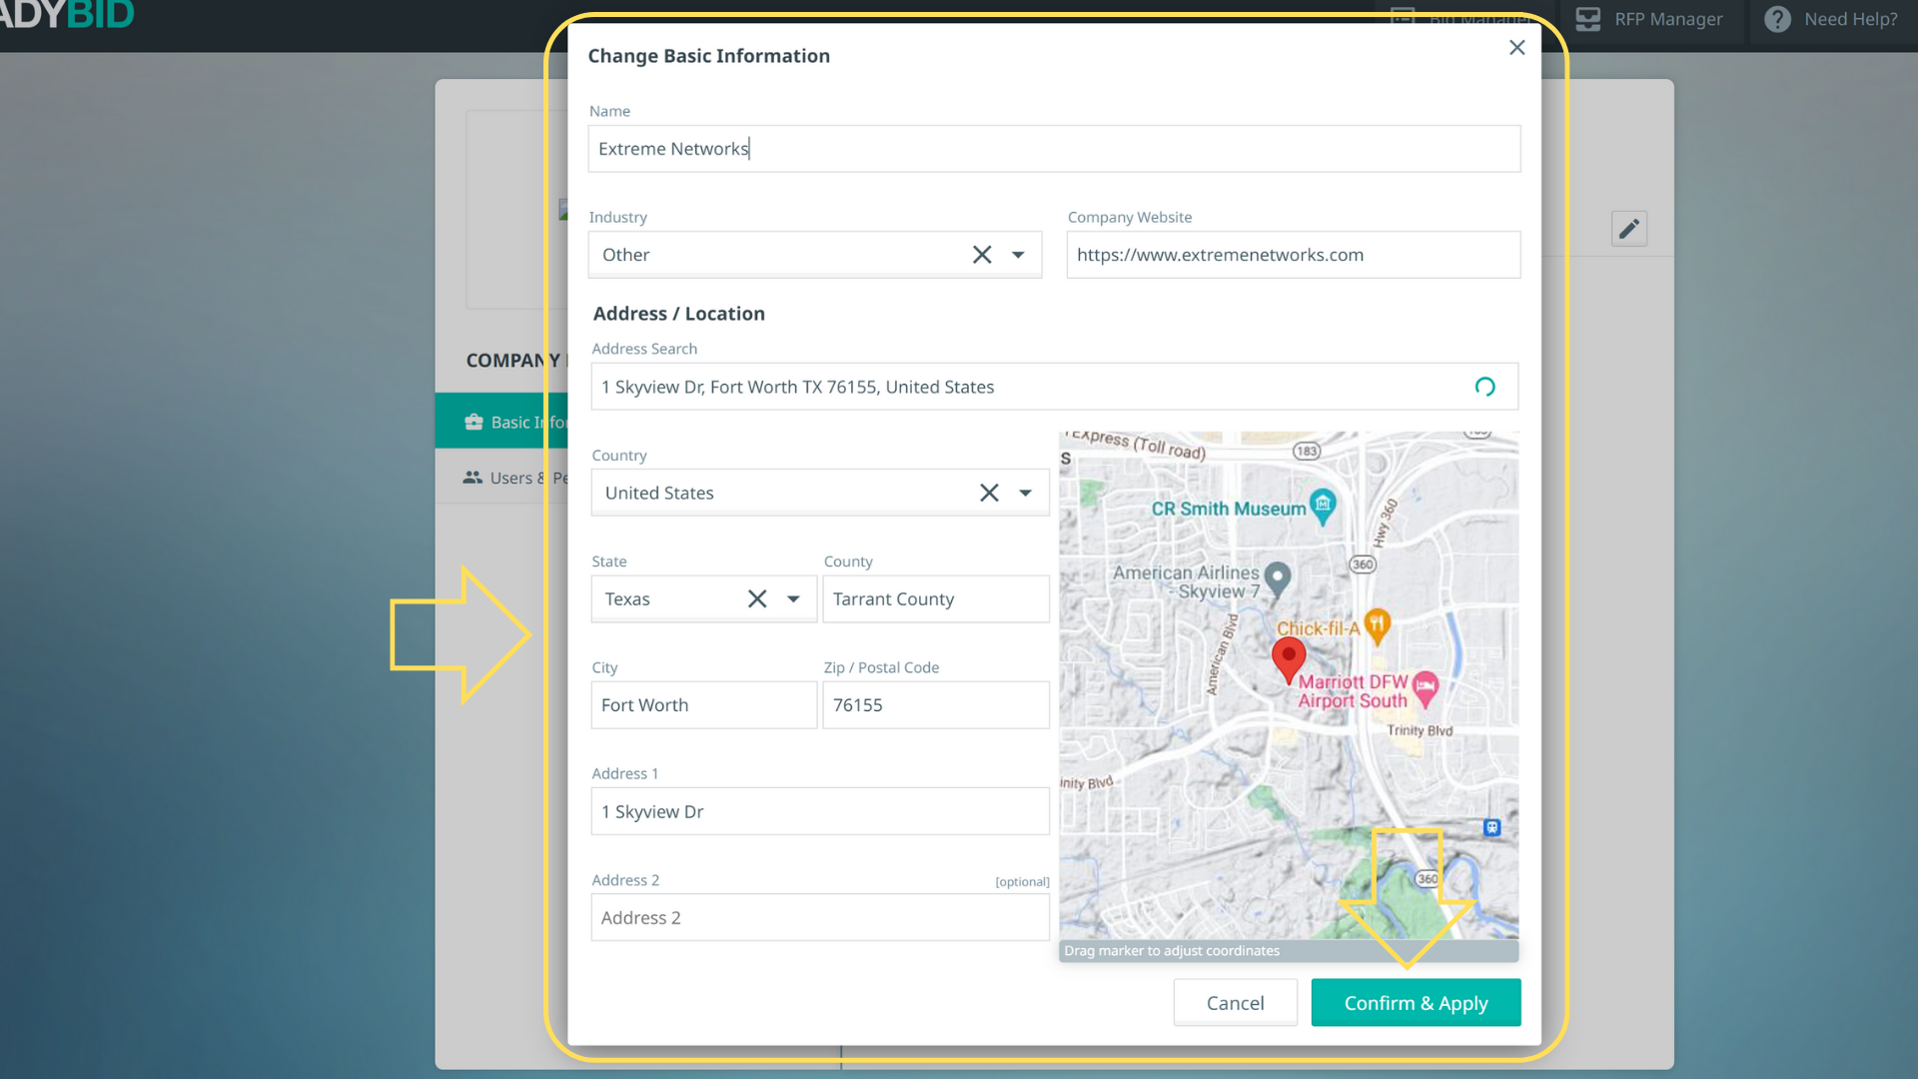The image size is (1918, 1079).
Task: Clear the Industry selection with X
Action: click(982, 255)
